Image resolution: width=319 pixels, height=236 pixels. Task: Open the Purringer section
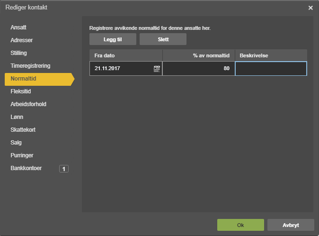(x=22, y=155)
